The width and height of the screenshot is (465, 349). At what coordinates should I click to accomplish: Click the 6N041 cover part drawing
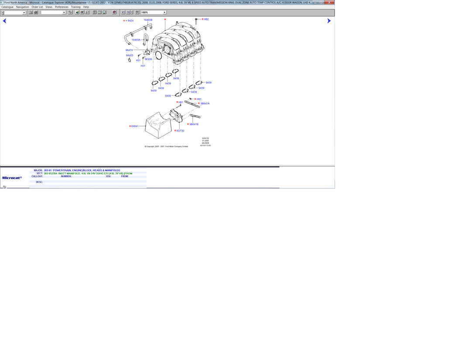click(158, 125)
